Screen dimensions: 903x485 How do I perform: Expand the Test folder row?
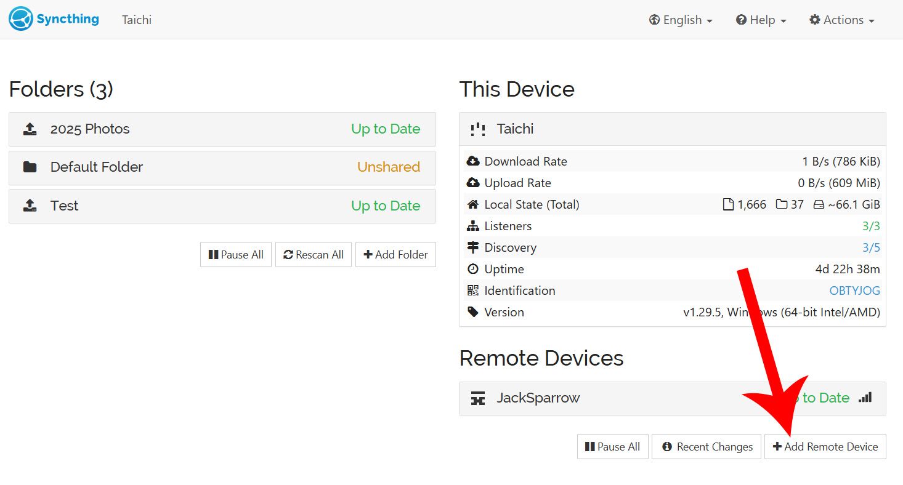(x=222, y=206)
